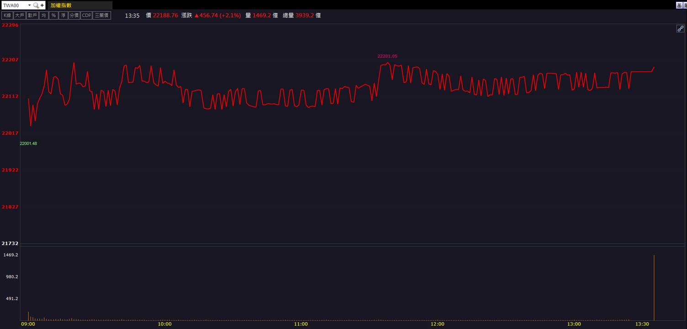Viewport: 687px width, 329px height.
Task: Click the 22112 price axis label
Action: pos(10,96)
